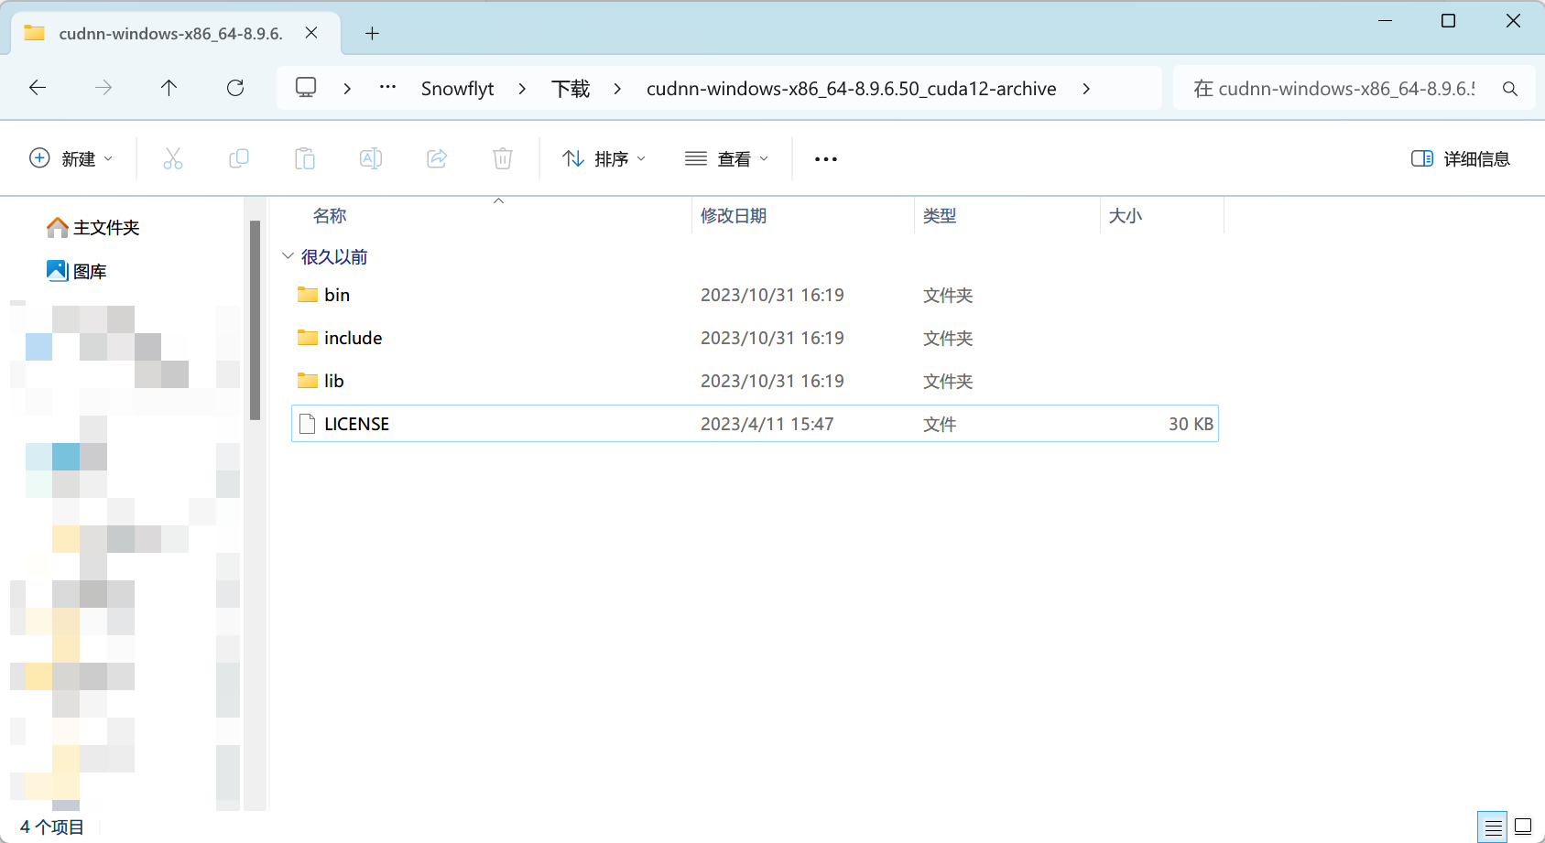Go back to the previous folder
This screenshot has width=1545, height=843.
point(37,88)
